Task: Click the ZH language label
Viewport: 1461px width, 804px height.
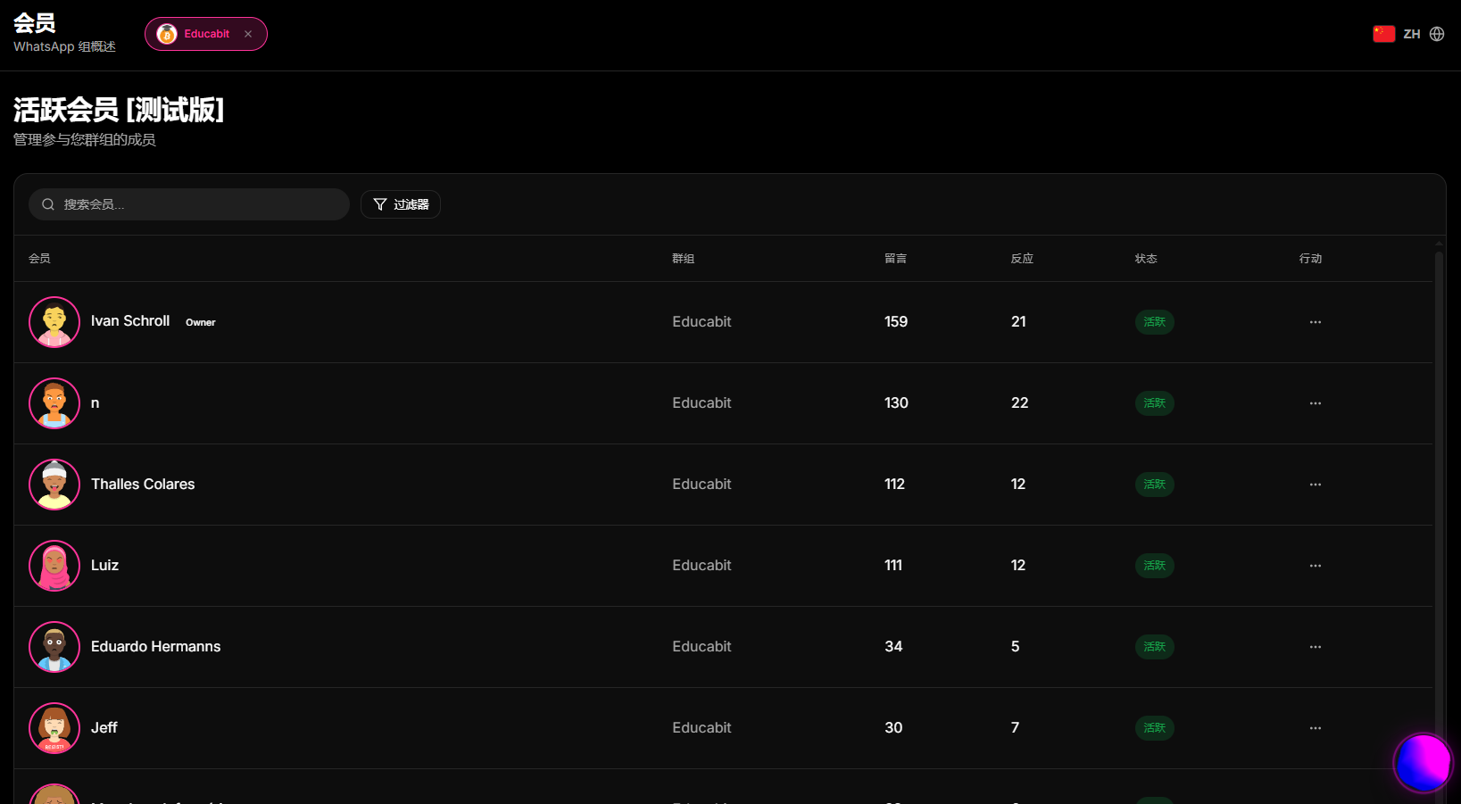Action: (x=1412, y=34)
